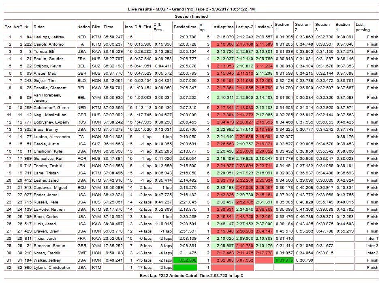Click the Best lap footer summary line
This screenshot has height=283, width=380.
tap(191, 275)
